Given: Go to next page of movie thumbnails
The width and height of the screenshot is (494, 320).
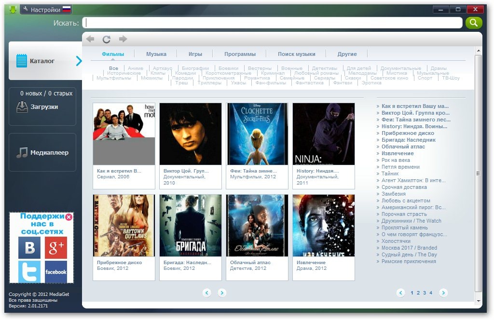Looking at the screenshot, I should pyautogui.click(x=222, y=293).
